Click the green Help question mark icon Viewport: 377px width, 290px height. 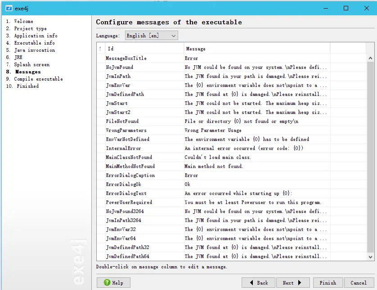(x=107, y=282)
